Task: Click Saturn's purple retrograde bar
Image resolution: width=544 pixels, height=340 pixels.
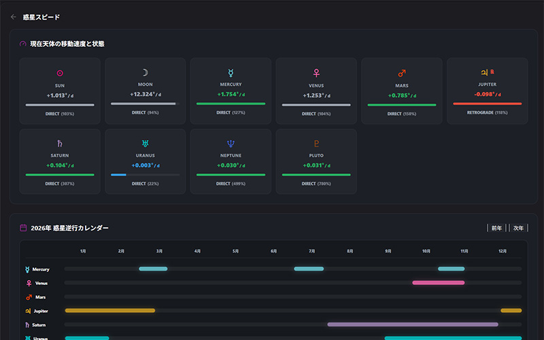Action: click(412, 324)
